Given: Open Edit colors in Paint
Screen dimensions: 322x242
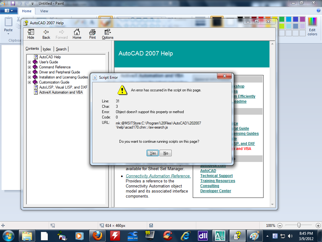Looking at the screenshot, I should coord(312,26).
